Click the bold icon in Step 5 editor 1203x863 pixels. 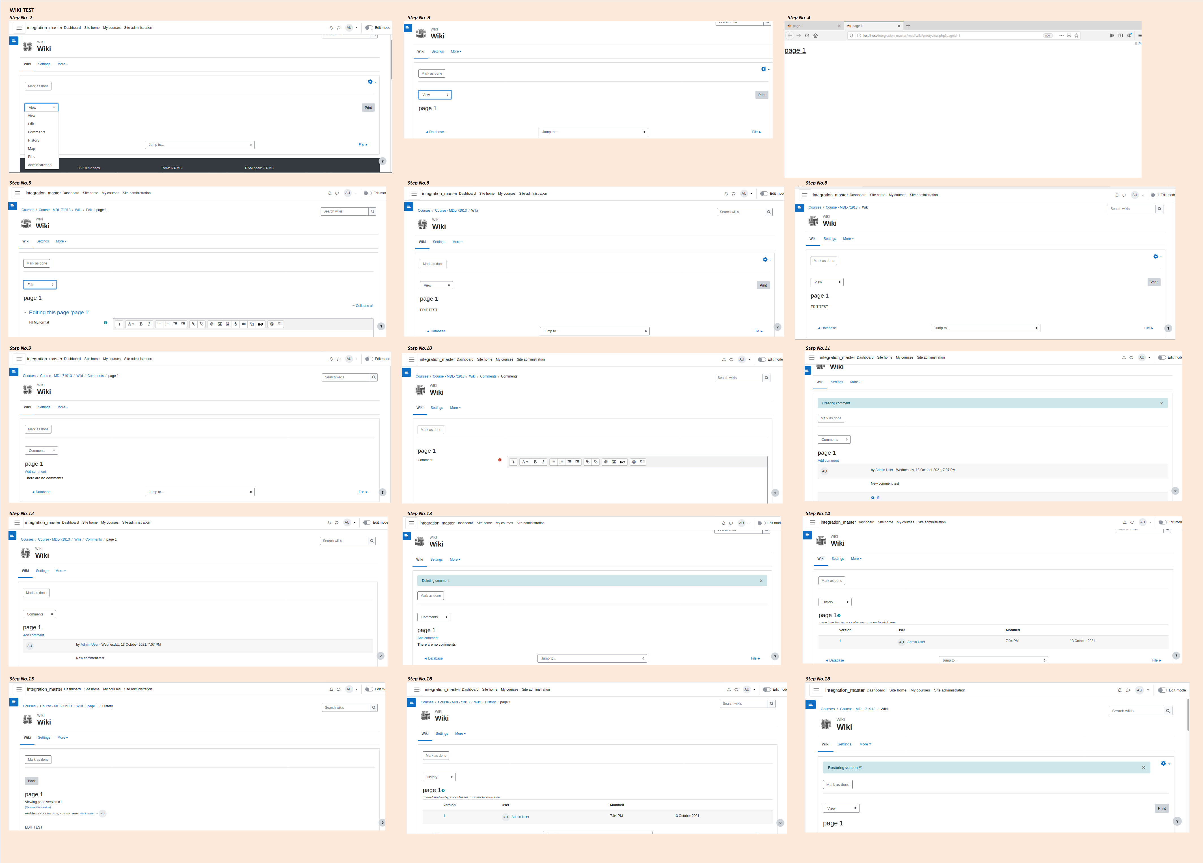pos(141,324)
